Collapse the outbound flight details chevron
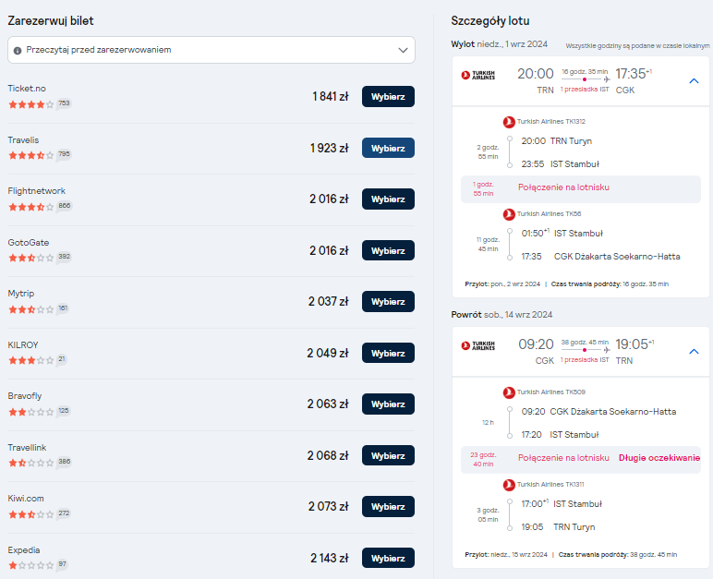The image size is (713, 579). click(694, 81)
